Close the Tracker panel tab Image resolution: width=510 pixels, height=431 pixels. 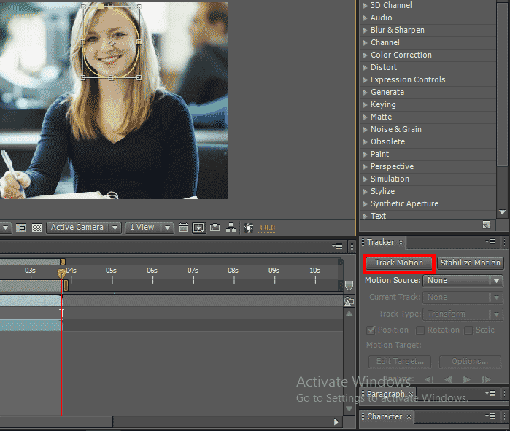(x=401, y=242)
